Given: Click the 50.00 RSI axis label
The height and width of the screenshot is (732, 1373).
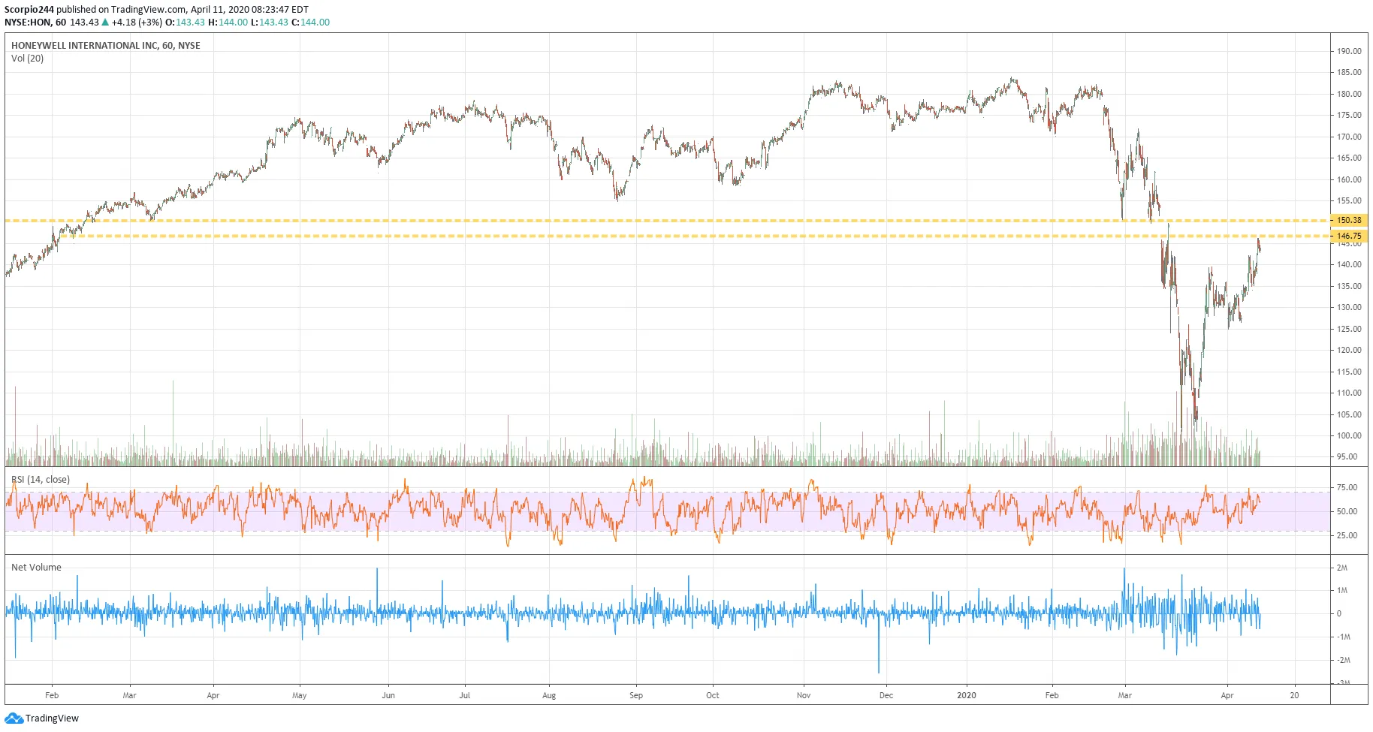Looking at the screenshot, I should point(1347,512).
